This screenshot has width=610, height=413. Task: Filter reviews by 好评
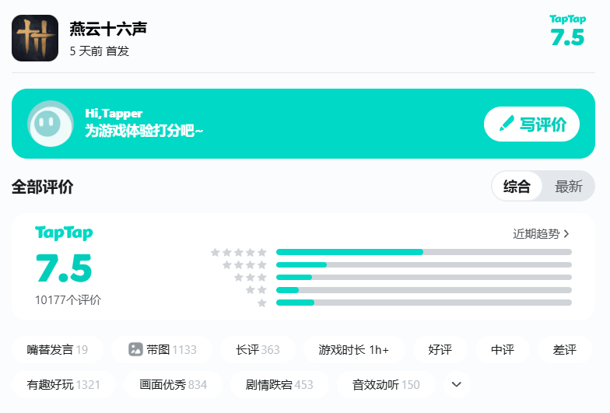pos(440,350)
